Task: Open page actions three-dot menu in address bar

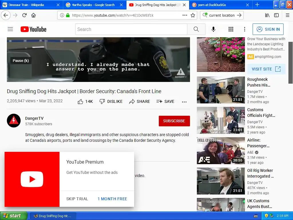Action: pos(185,15)
